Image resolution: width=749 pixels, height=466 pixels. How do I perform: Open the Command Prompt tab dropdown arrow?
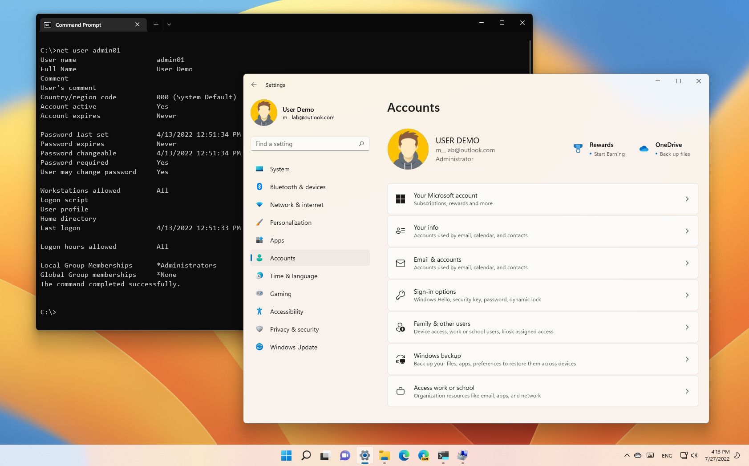169,24
